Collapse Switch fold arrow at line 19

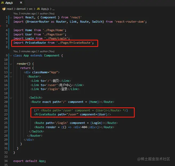[11, 98]
